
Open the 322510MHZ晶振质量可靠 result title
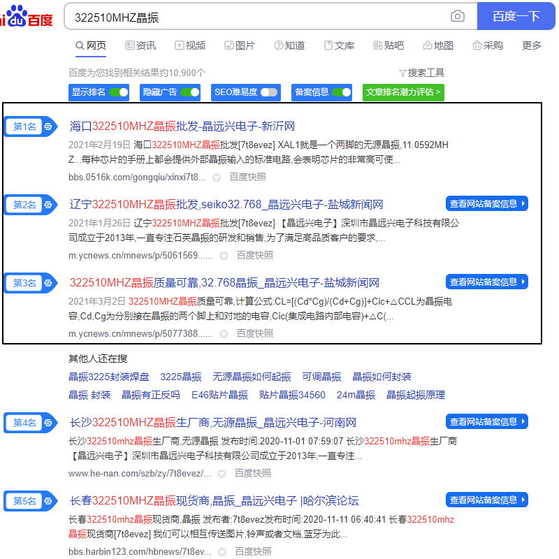(x=224, y=283)
